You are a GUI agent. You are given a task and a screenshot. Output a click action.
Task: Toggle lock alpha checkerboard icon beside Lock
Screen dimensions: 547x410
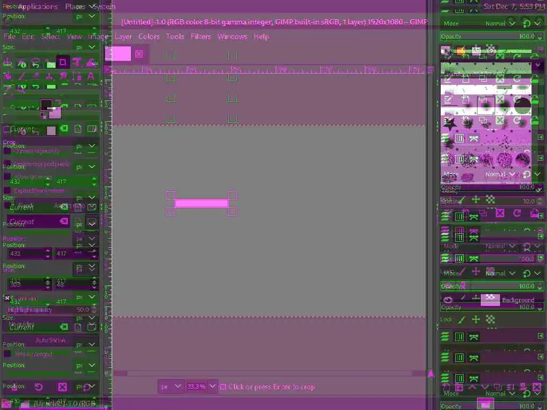coord(490,320)
